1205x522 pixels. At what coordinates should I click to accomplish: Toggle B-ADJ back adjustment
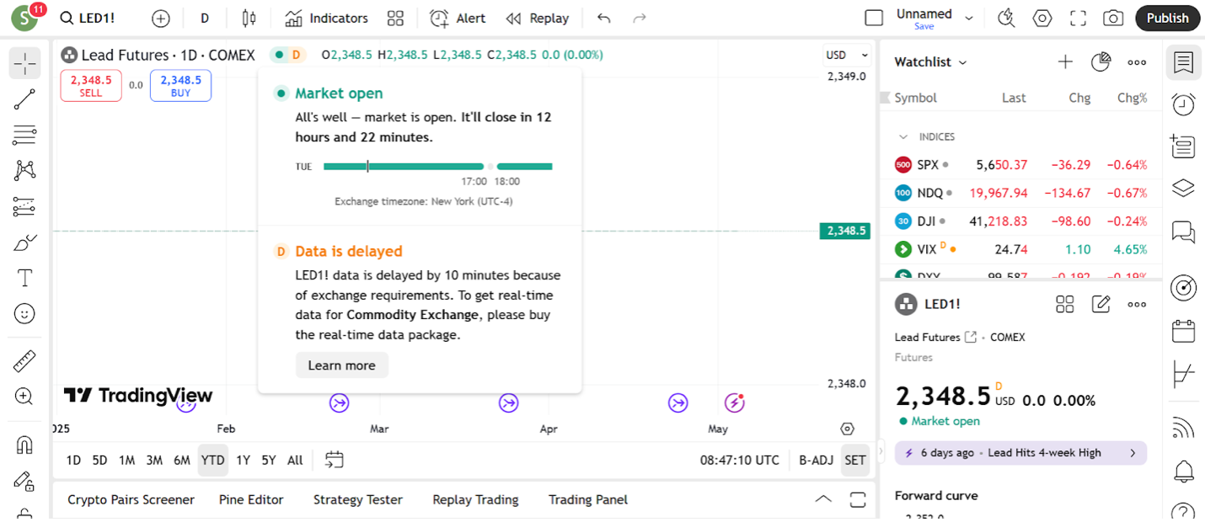coord(816,460)
